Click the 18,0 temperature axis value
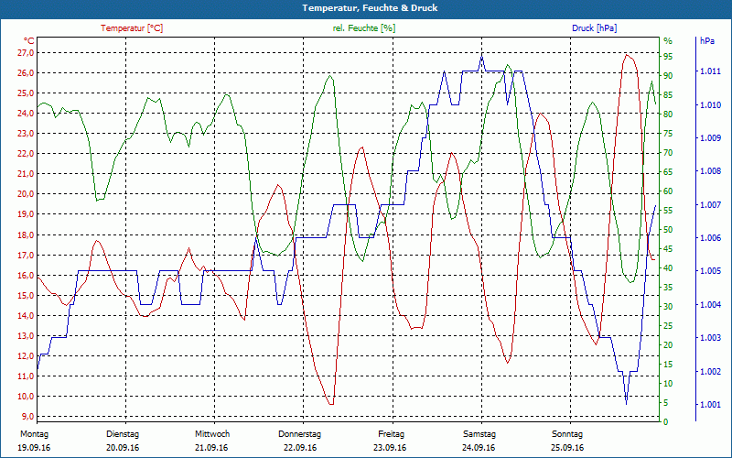732x458 pixels. point(27,234)
